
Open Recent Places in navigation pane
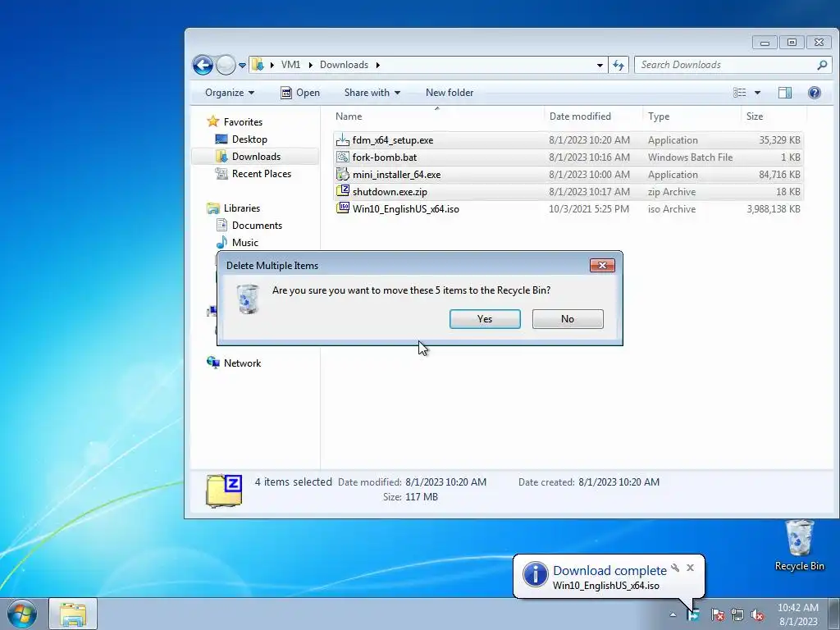pos(262,174)
